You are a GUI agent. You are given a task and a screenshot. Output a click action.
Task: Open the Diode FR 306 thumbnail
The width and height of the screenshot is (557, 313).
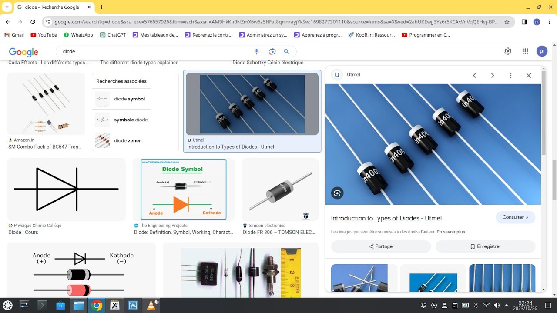click(280, 189)
